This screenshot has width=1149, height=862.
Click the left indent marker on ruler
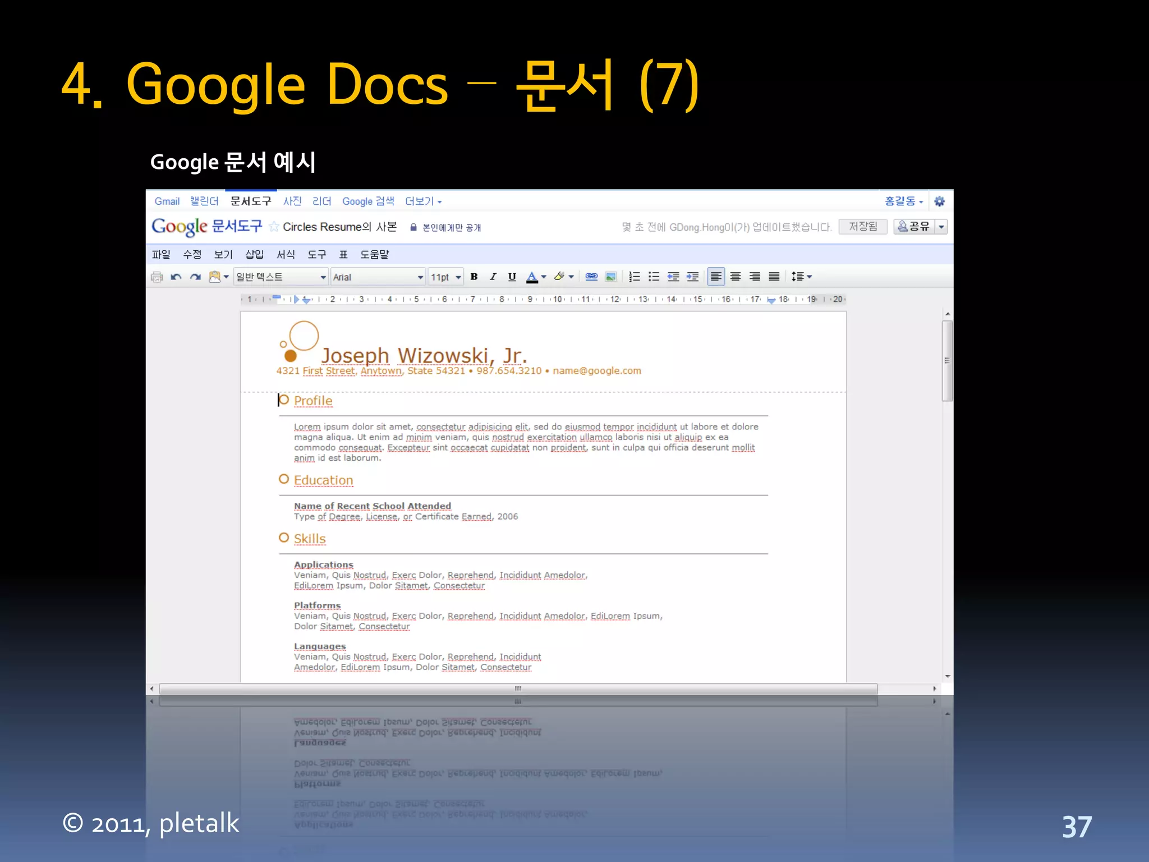306,300
